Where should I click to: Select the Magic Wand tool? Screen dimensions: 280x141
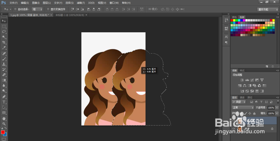point(4,37)
